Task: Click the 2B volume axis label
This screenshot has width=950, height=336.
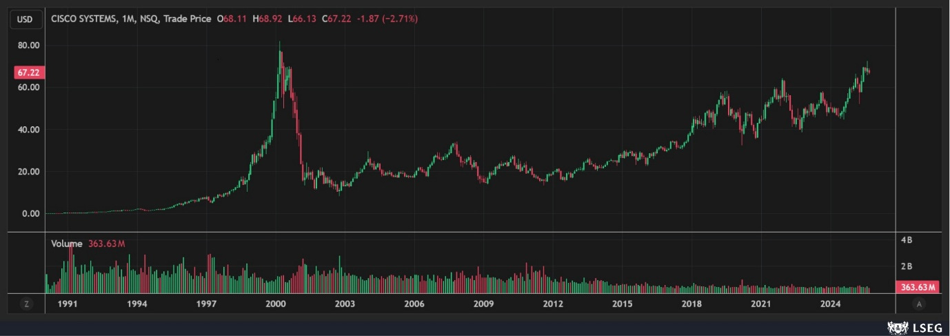Action: coord(907,266)
